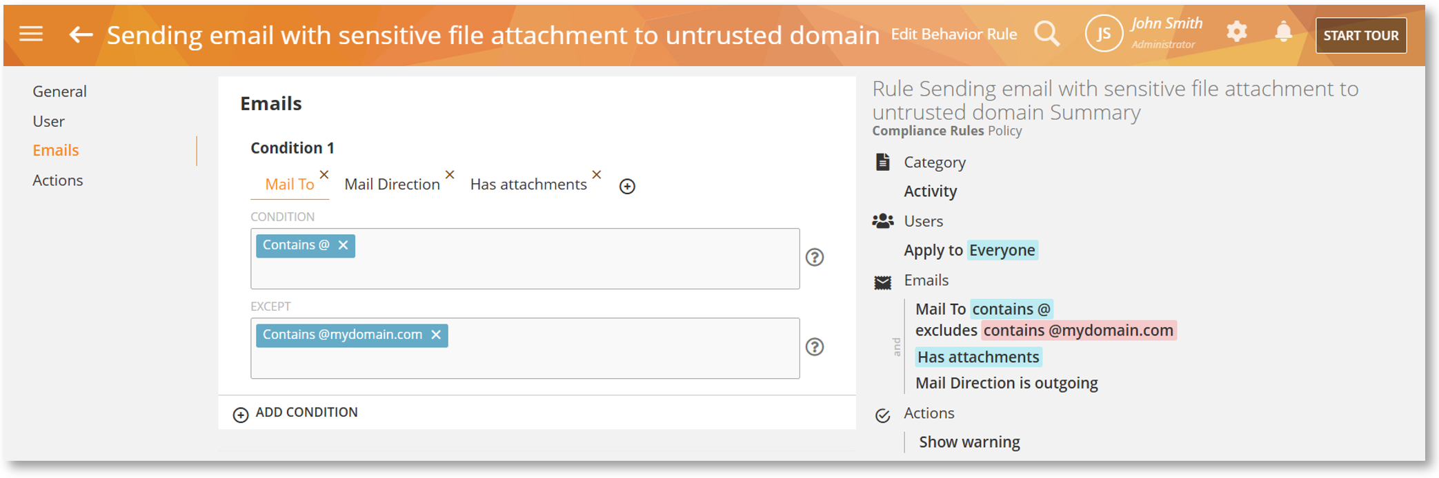This screenshot has height=478, width=1439.
Task: Remove the Has attachments tab
Action: [597, 174]
